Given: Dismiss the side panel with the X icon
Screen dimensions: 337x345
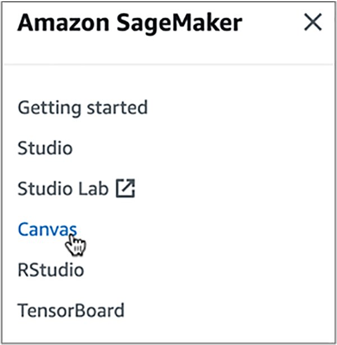Looking at the screenshot, I should click(312, 23).
